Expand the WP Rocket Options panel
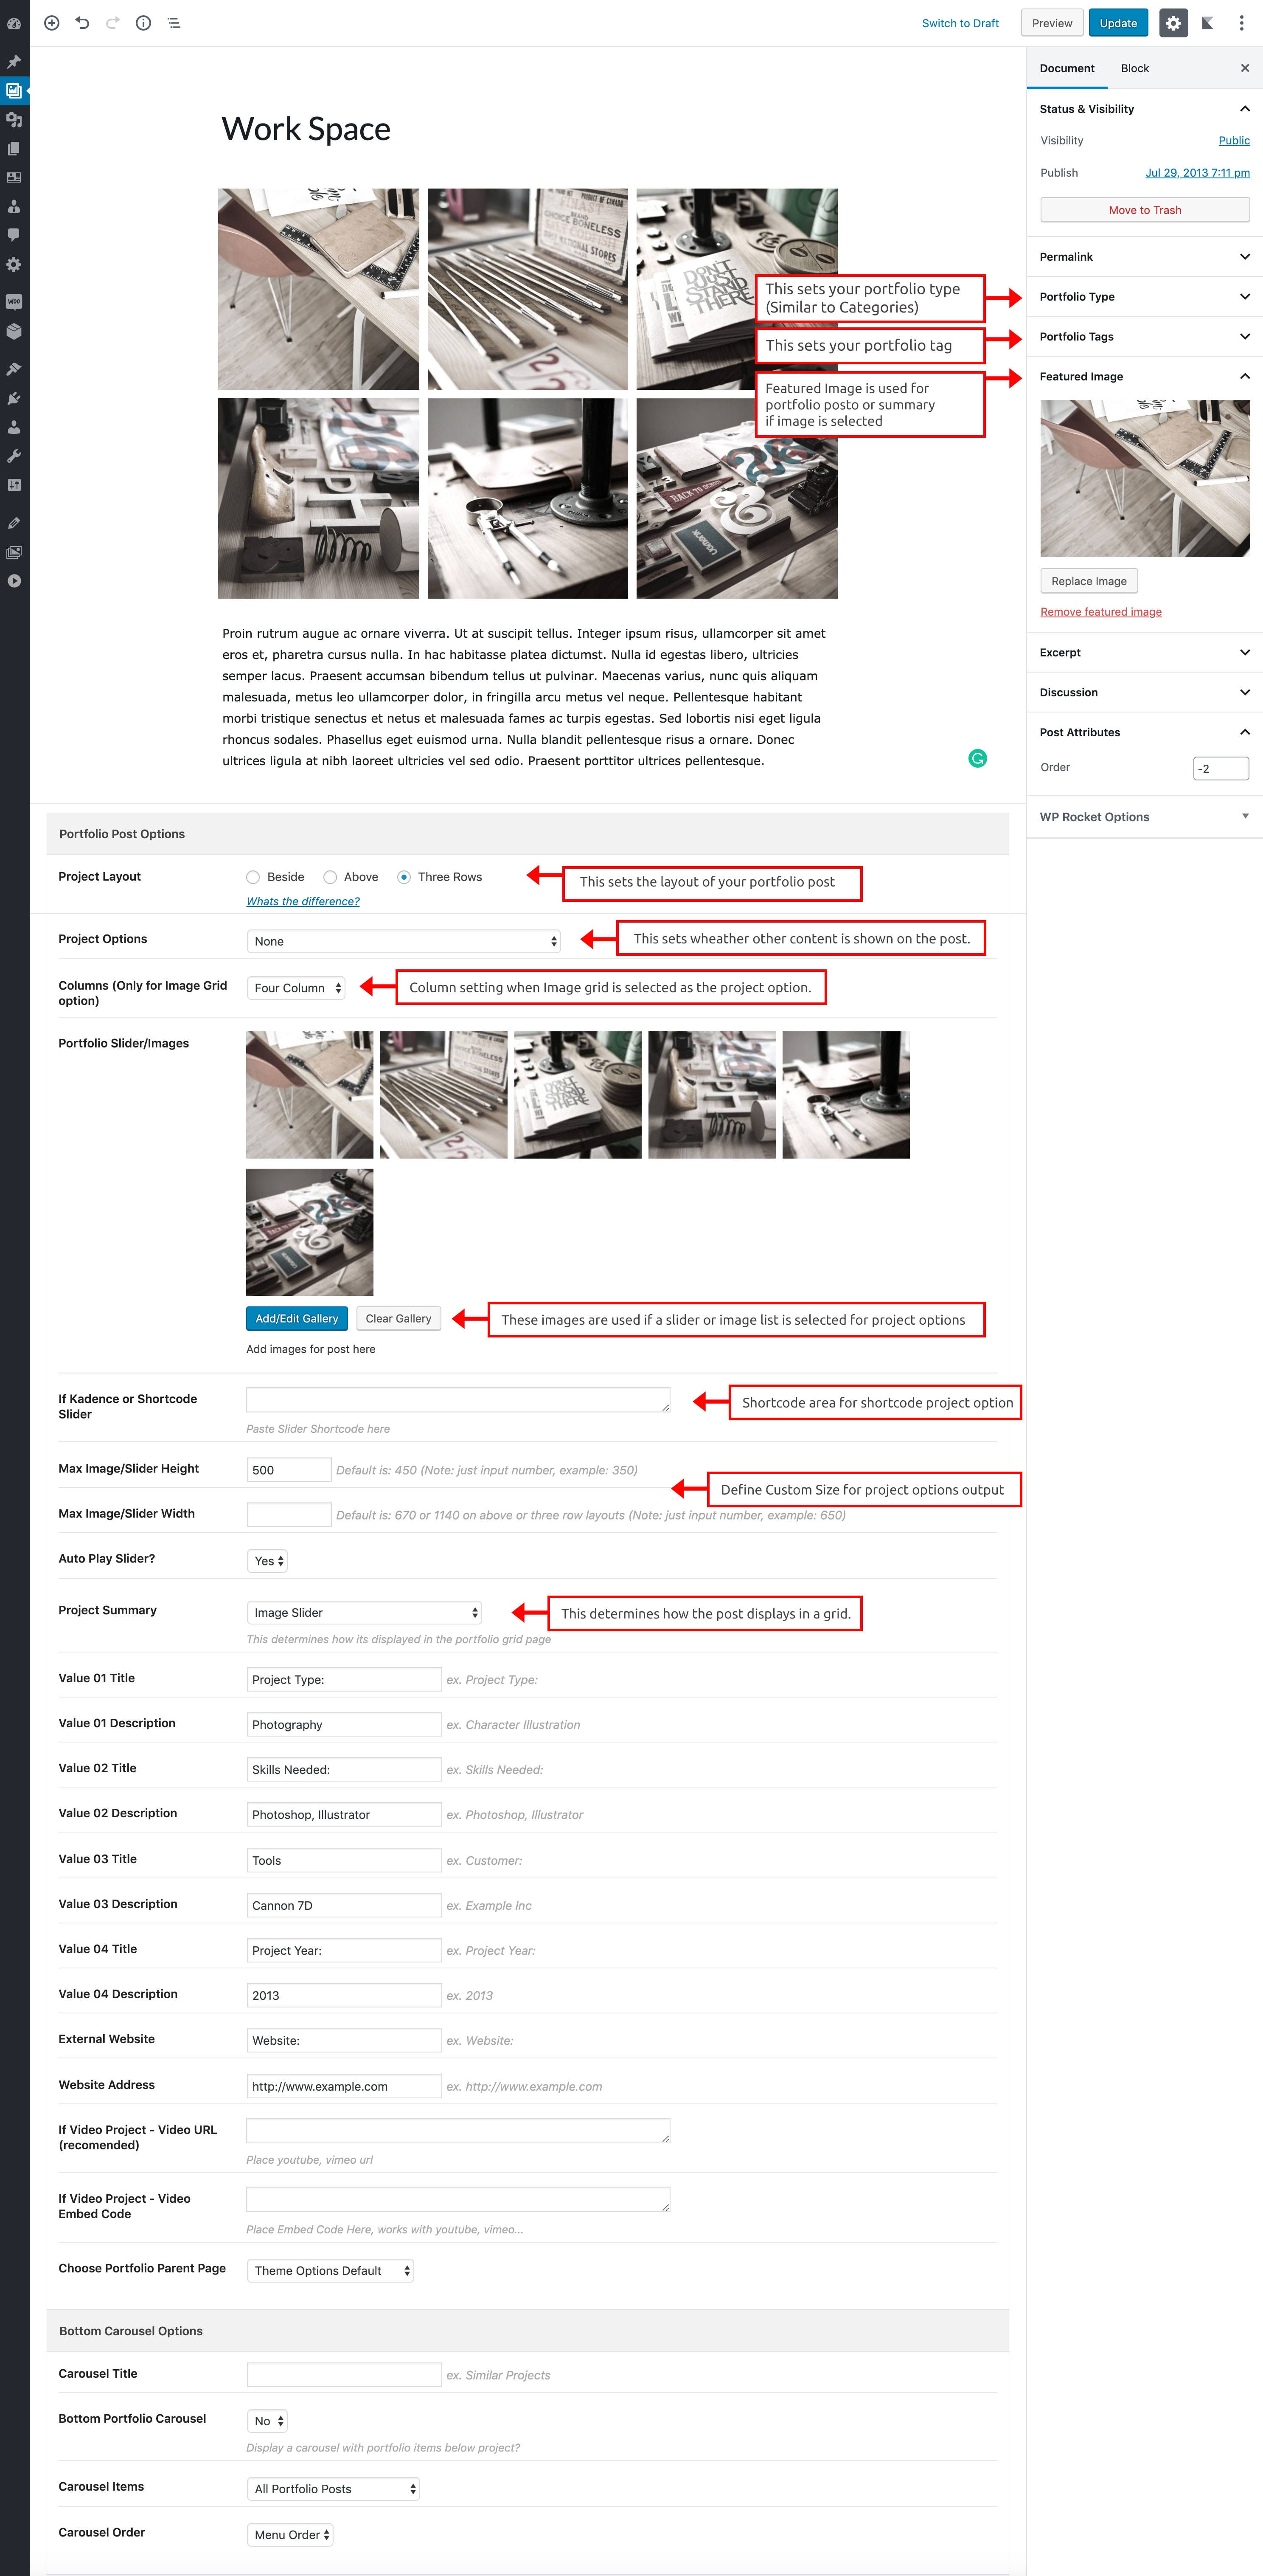 [x=1144, y=817]
